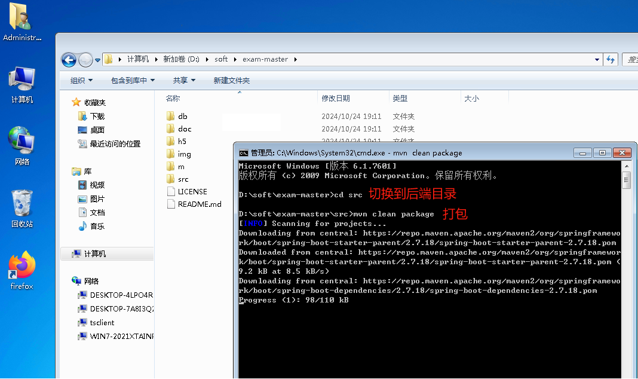Select tsclient under Network in sidebar
The width and height of the screenshot is (638, 379).
click(x=102, y=322)
